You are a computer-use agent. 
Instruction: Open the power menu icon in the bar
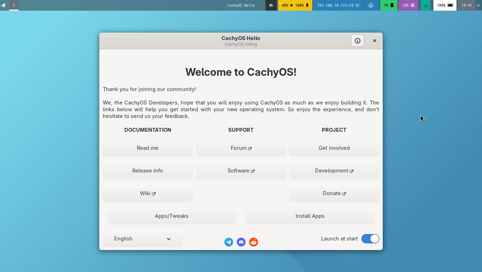coord(478,5)
